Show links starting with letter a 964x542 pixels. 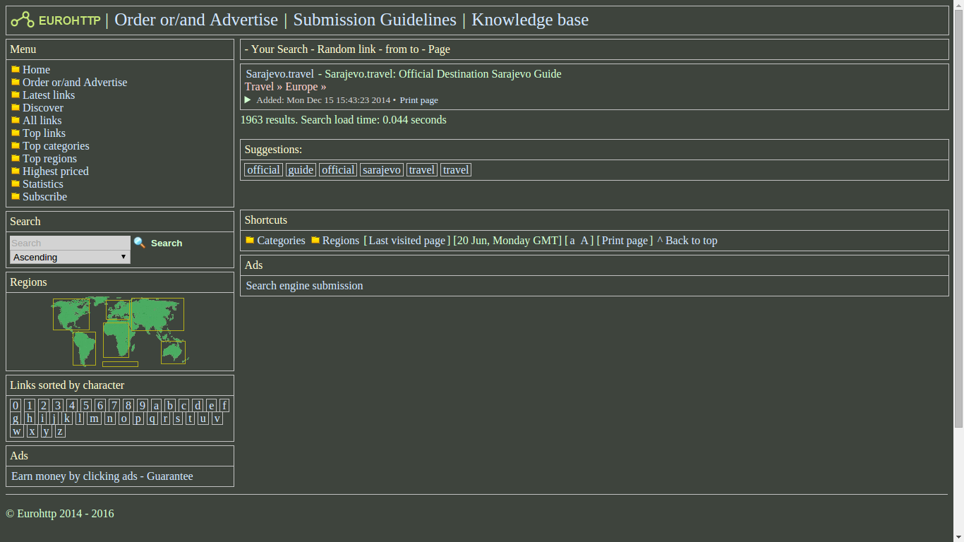156,405
